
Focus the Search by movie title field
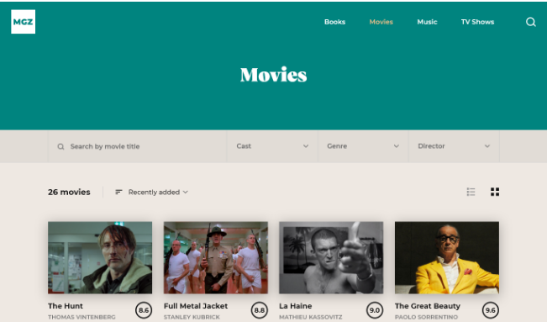[138, 146]
